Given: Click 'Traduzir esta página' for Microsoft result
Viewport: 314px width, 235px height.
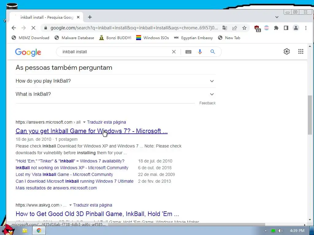Looking at the screenshot, I should coord(106,122).
